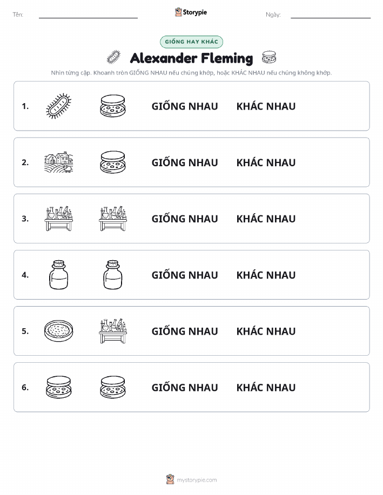Choose KHÁC NHAU for question 2
383x495 pixels.
266,162
